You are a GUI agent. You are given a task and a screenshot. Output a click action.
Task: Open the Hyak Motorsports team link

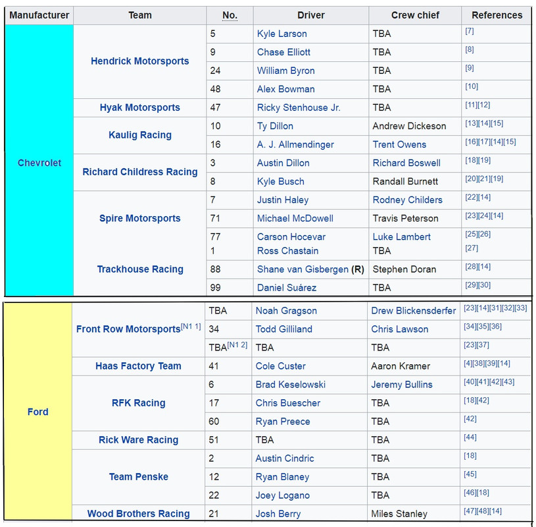pyautogui.click(x=140, y=107)
